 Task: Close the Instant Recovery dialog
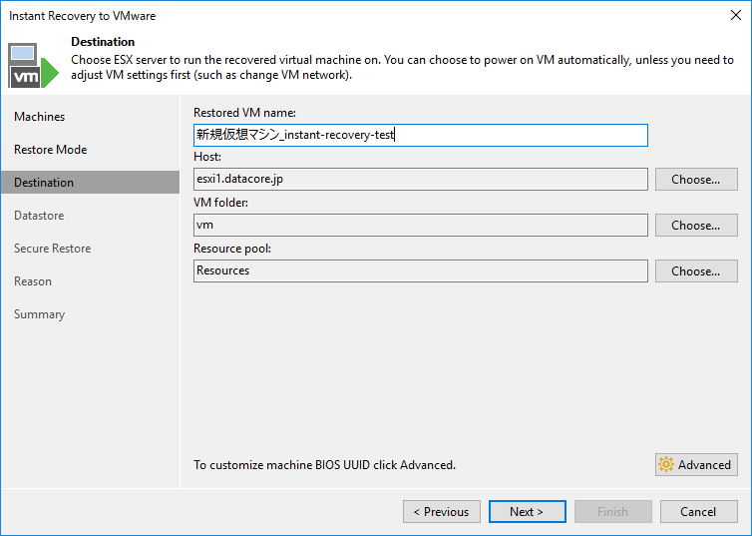pyautogui.click(x=734, y=16)
